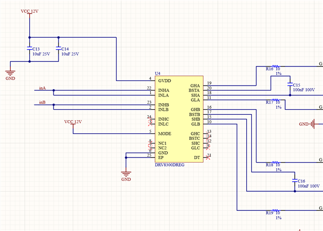Click the inB net label
Image resolution: width=323 pixels, height=231 pixels.
[x=42, y=102]
